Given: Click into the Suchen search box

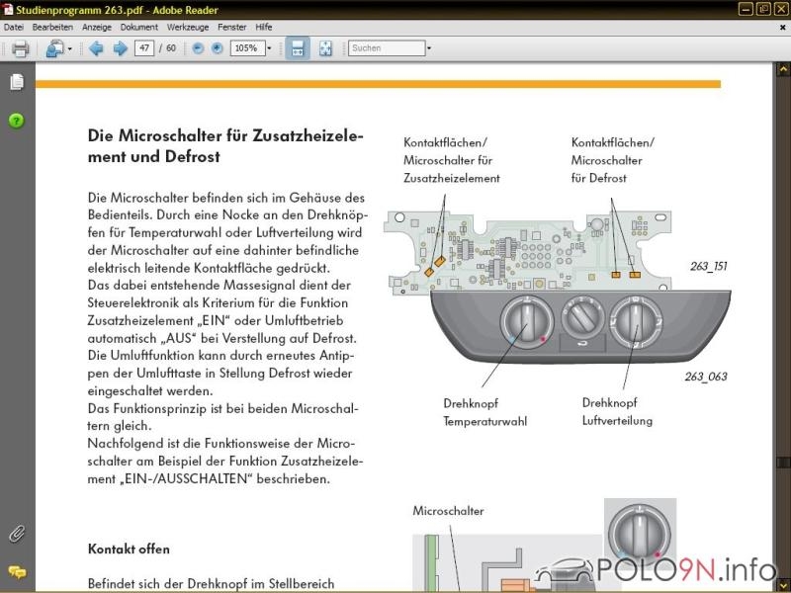Looking at the screenshot, I should [386, 48].
